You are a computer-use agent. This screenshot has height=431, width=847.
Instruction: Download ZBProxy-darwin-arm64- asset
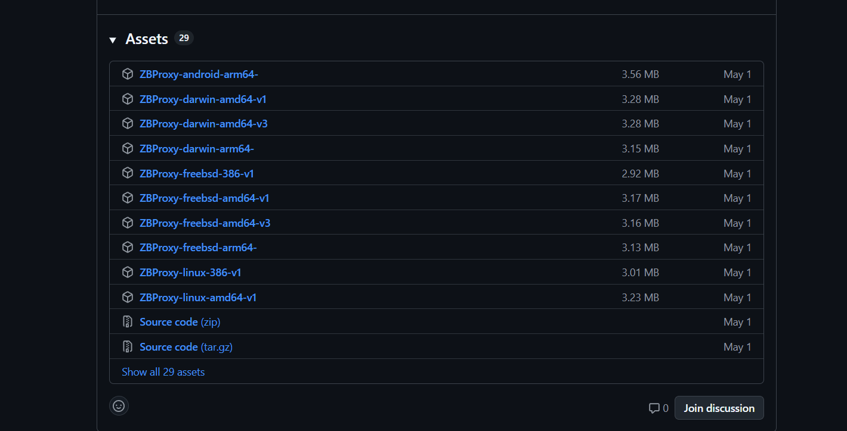197,149
